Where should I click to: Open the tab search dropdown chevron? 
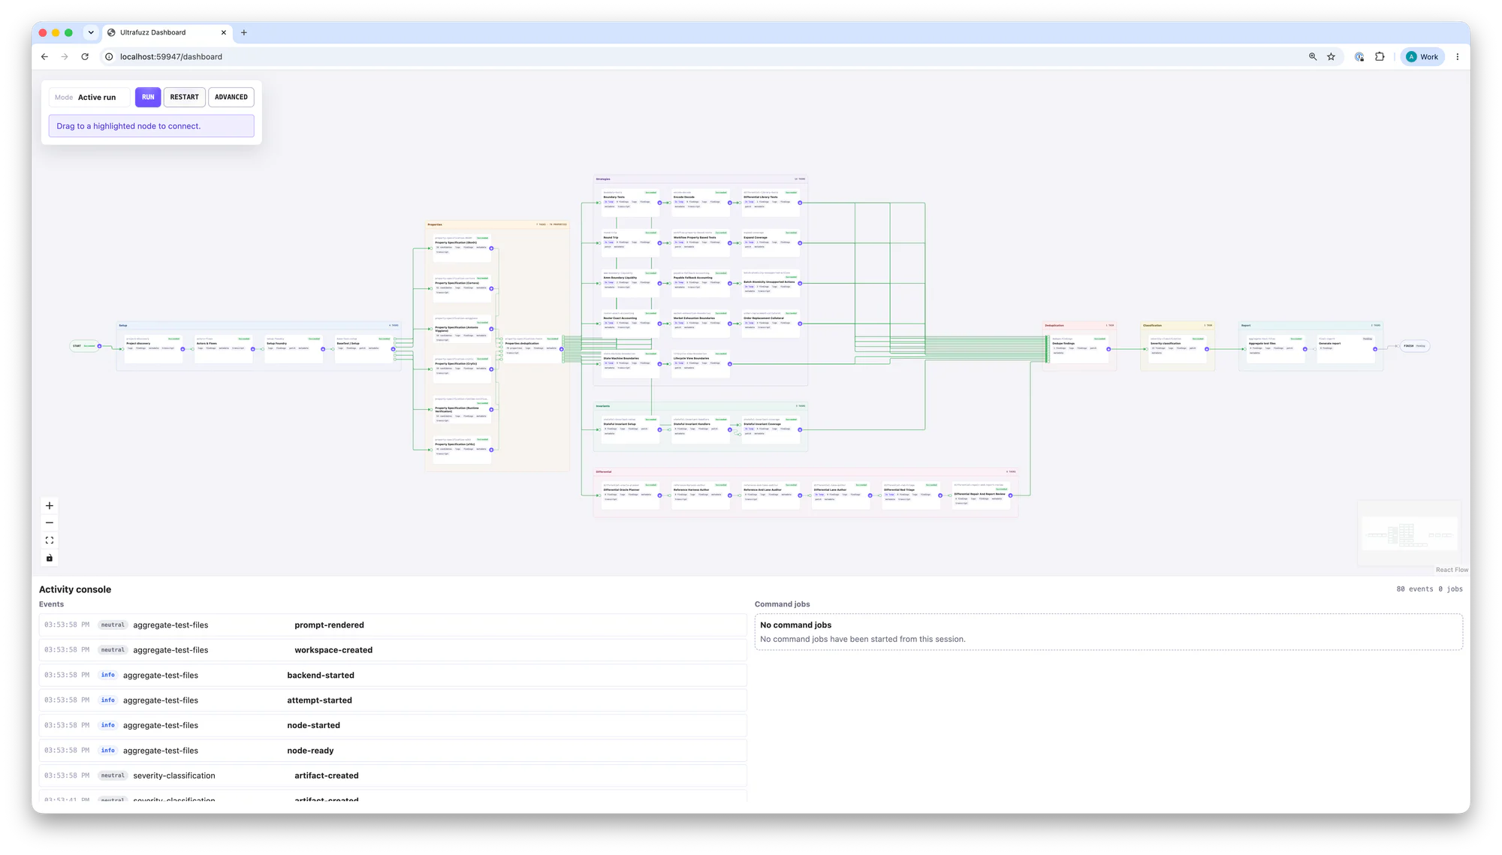pos(91,33)
